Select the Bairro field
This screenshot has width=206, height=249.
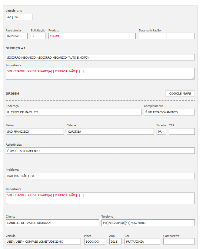point(35,131)
